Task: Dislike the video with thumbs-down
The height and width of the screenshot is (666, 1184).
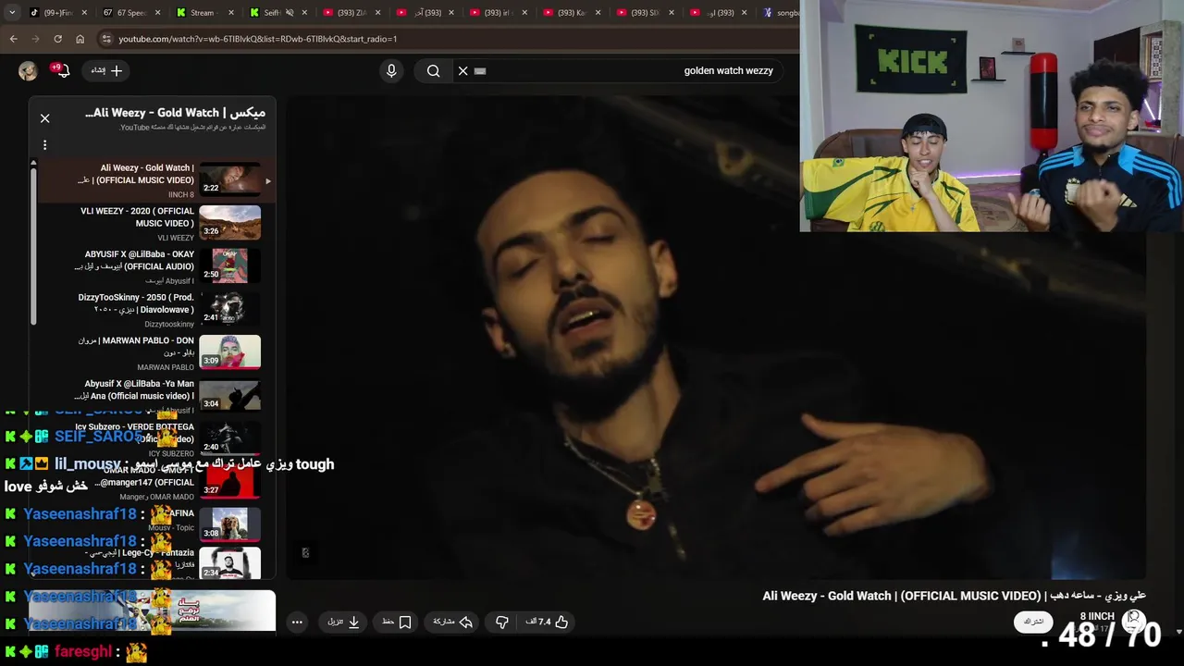Action: pos(502,623)
